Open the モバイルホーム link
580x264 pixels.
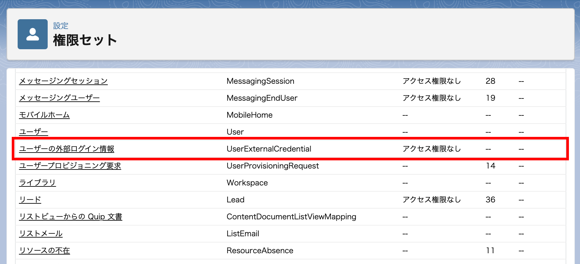[44, 115]
